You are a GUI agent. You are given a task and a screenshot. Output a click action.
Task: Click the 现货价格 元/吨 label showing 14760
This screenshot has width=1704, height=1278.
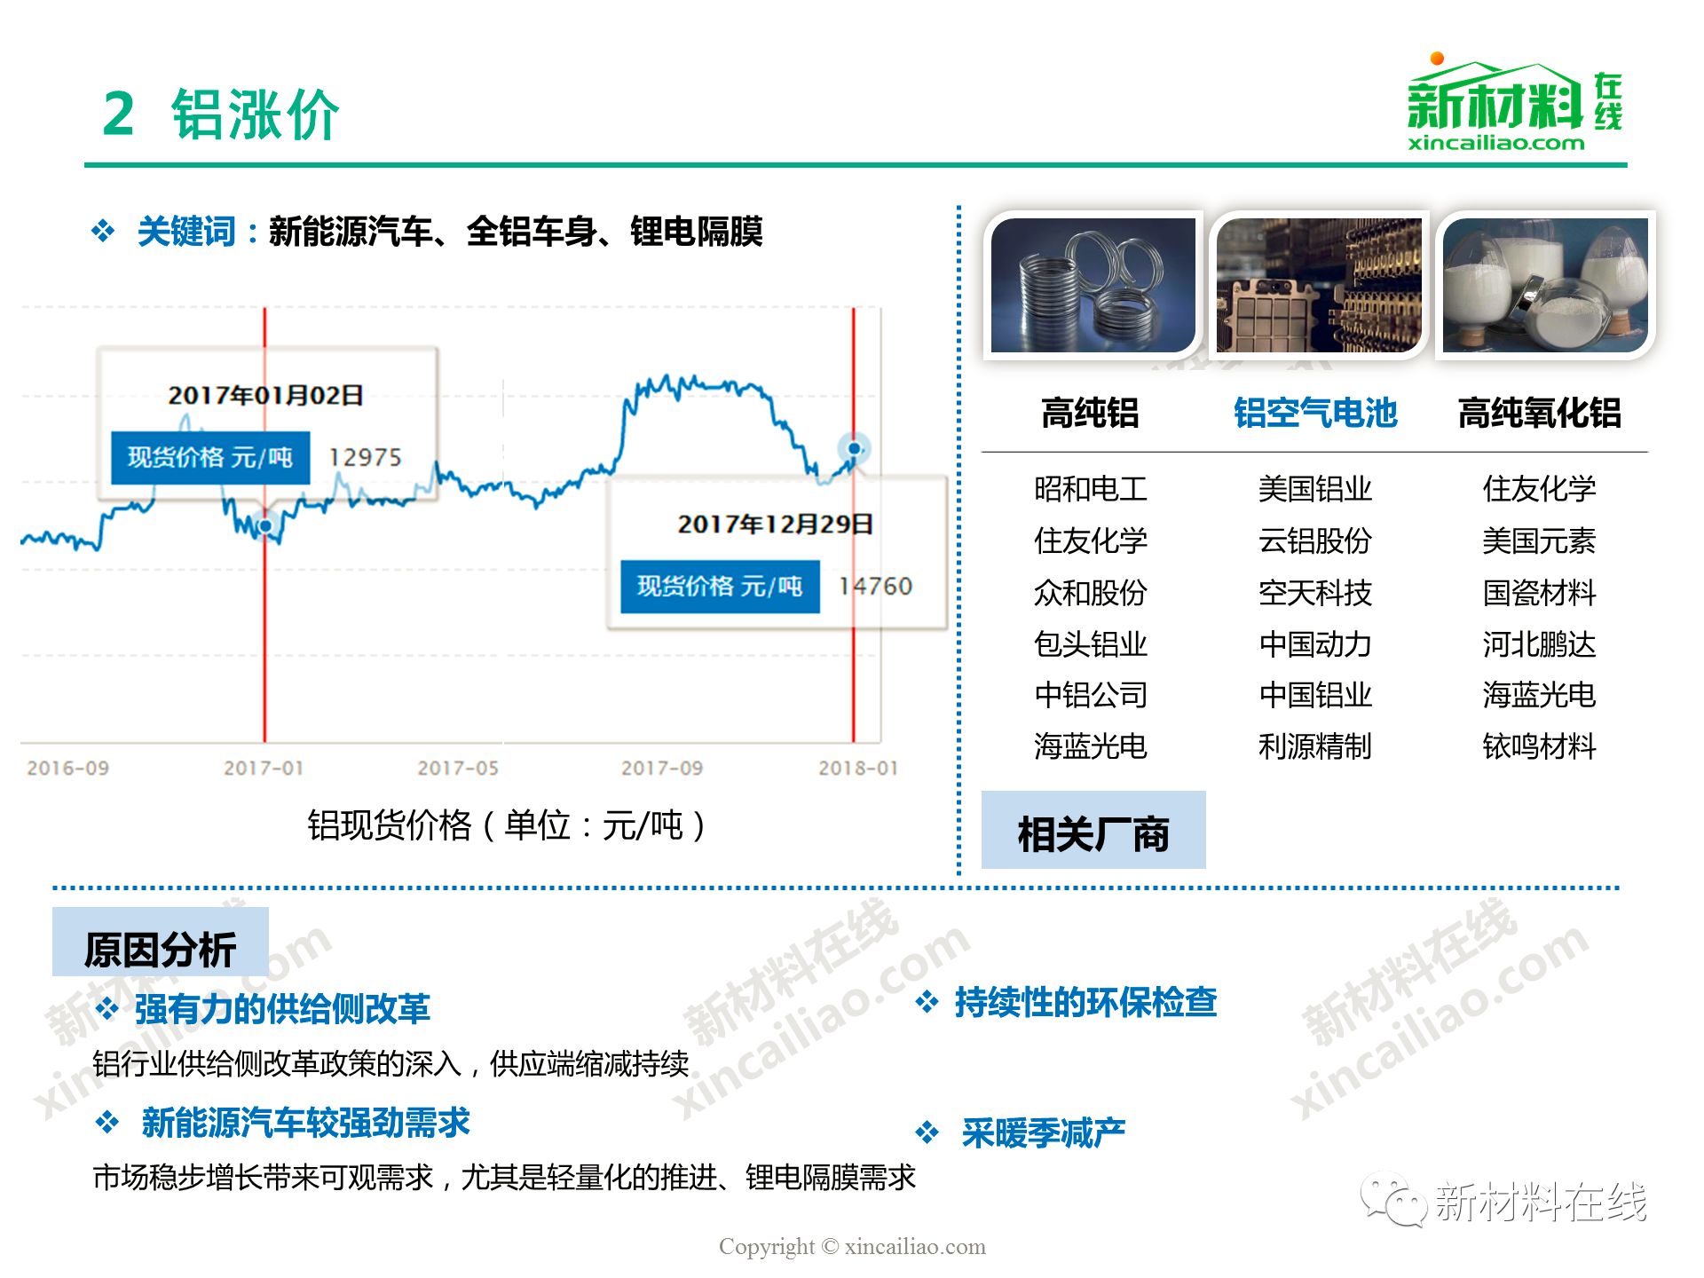[x=720, y=587]
